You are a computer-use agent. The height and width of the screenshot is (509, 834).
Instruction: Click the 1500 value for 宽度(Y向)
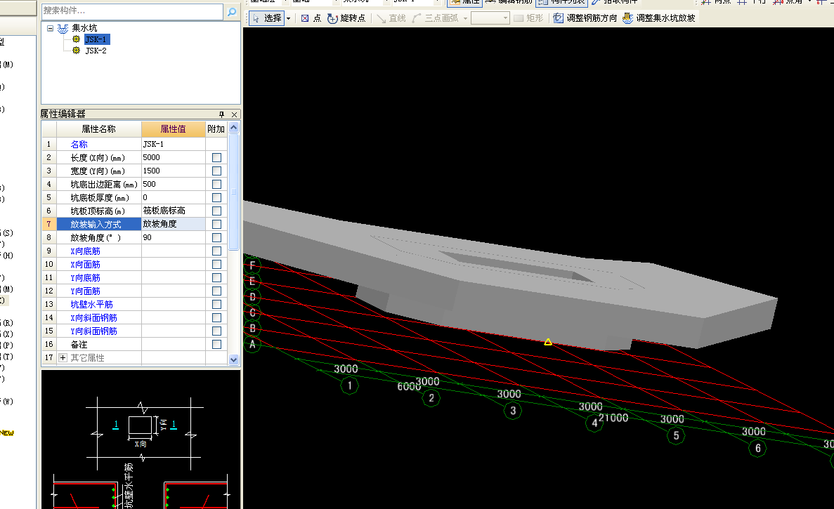(x=174, y=171)
